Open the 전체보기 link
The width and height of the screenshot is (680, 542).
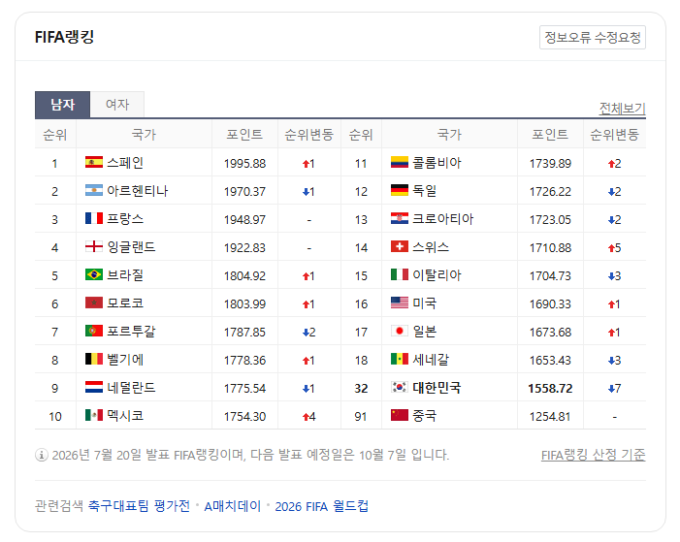[623, 109]
